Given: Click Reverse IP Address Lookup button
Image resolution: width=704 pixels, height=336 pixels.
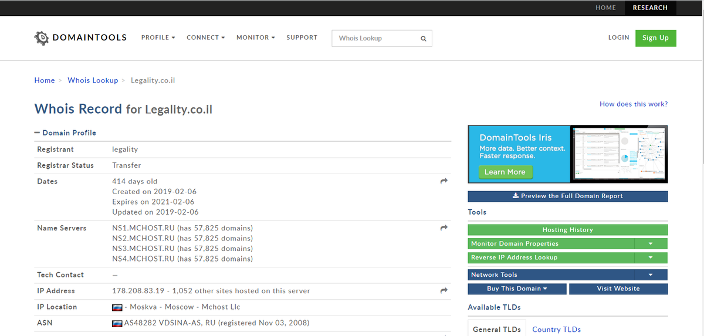Looking at the screenshot, I should pyautogui.click(x=551, y=257).
